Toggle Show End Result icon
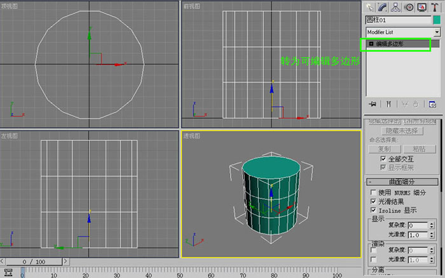This screenshot has width=445, height=278. [388, 104]
